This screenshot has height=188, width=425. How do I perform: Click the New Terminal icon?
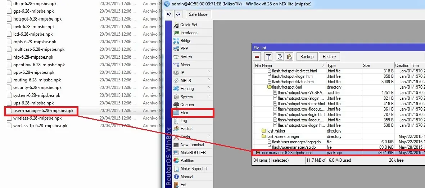[x=176, y=144]
